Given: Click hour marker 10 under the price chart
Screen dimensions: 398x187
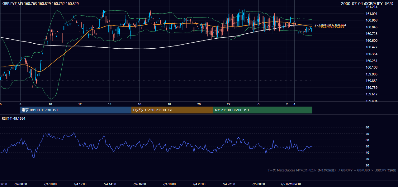Looking at the screenshot, I should point(50,104).
